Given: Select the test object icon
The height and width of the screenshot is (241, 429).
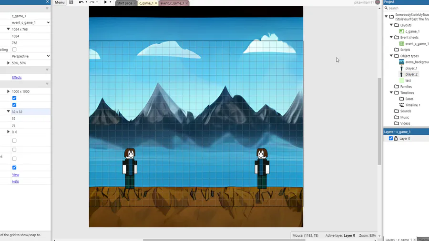Looking at the screenshot, I should pos(402,80).
